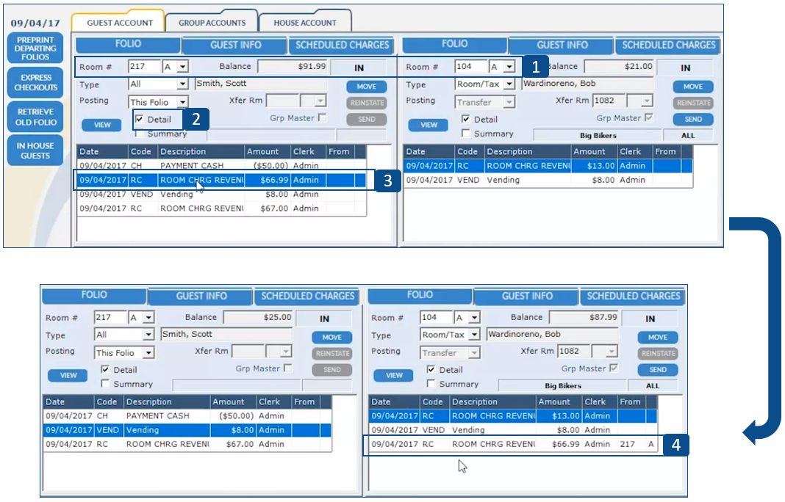
Task: Open Express Checkouts from the sidebar
Action: [x=35, y=82]
